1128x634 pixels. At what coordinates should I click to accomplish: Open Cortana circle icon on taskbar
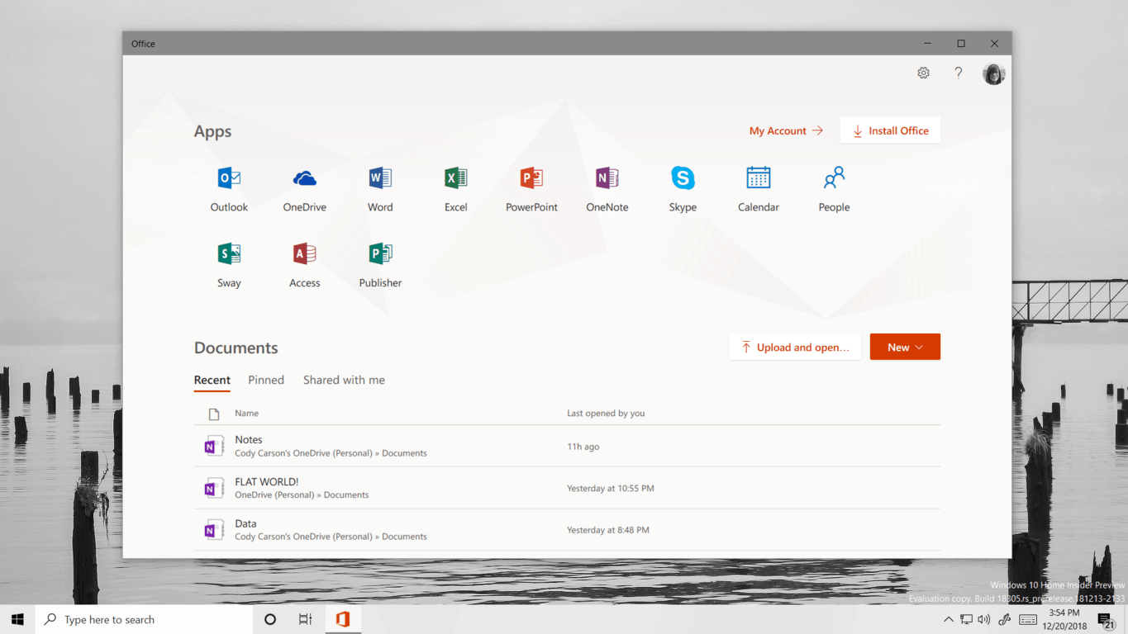pyautogui.click(x=270, y=619)
